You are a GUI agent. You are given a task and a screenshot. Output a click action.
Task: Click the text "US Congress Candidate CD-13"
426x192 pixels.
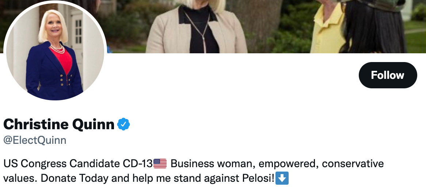(78, 164)
